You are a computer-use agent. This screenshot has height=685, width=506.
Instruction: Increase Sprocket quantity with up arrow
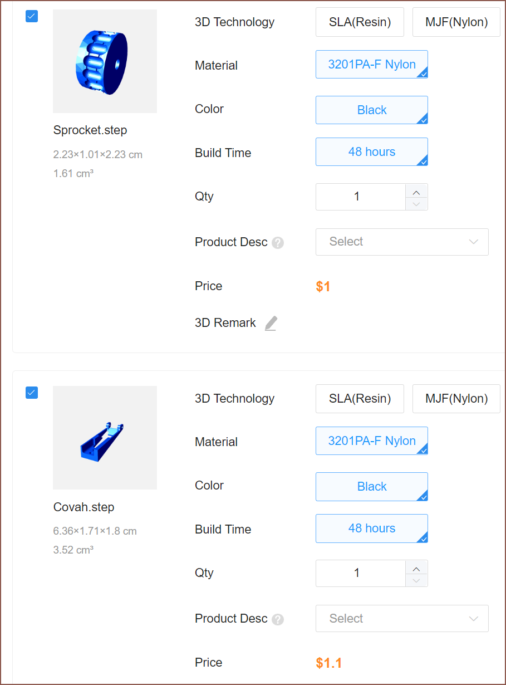pos(416,191)
